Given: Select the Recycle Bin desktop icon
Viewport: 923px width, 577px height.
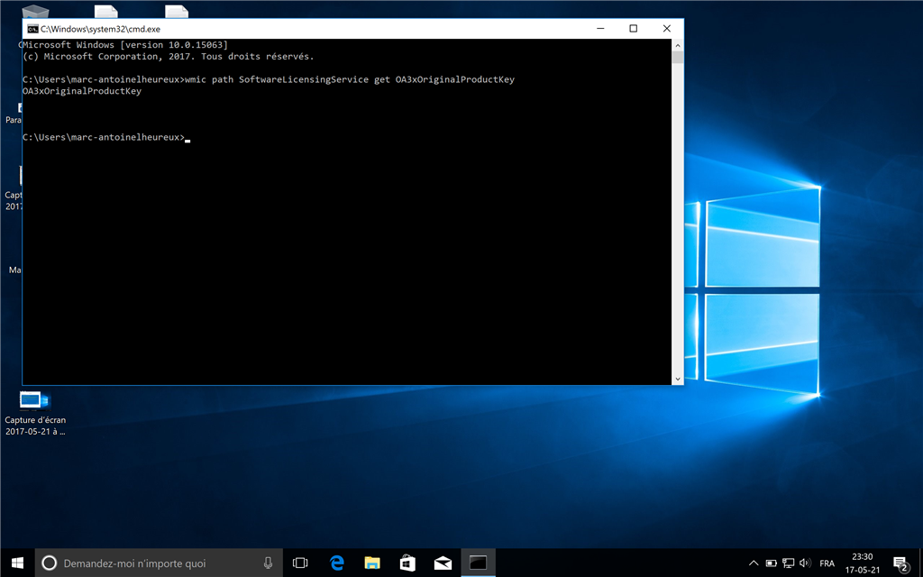Looking at the screenshot, I should click(35, 11).
